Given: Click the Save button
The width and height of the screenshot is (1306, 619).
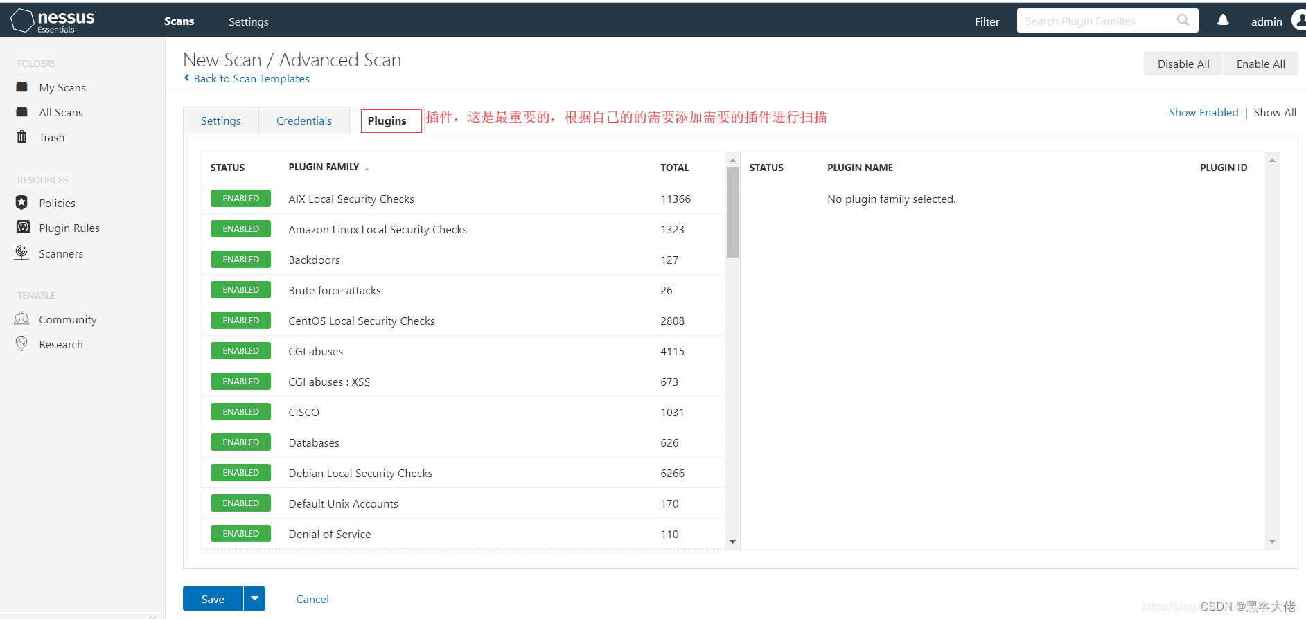Looking at the screenshot, I should (213, 599).
